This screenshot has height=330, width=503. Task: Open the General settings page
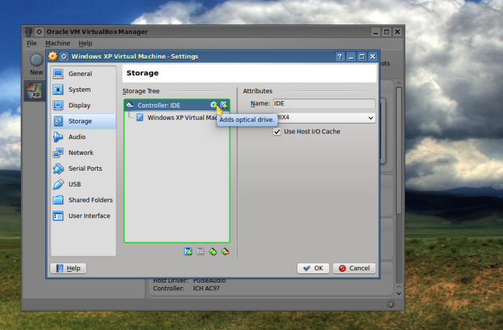click(83, 74)
